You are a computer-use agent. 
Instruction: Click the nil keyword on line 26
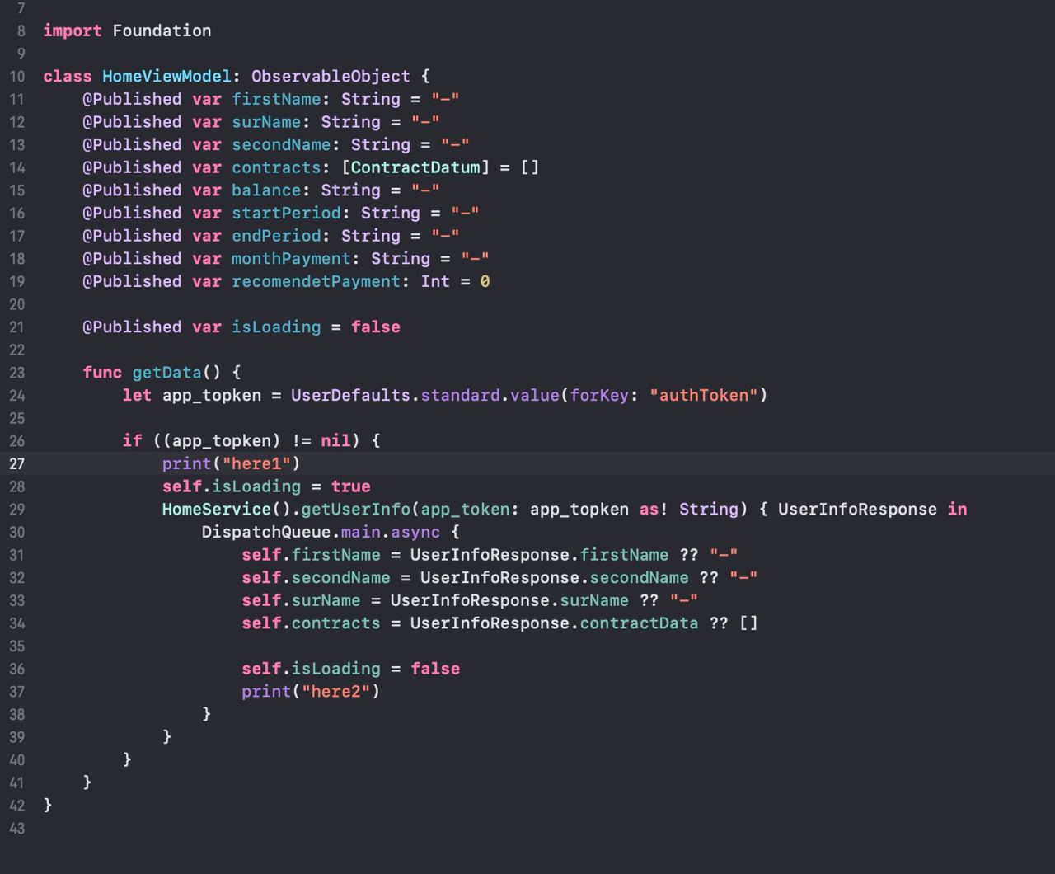click(335, 441)
